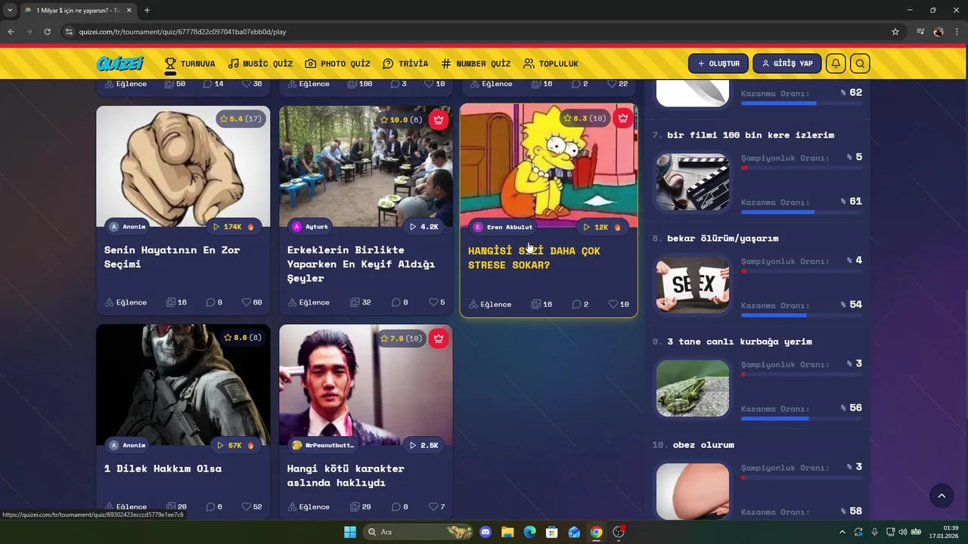
Task: Open comments on Hangisi Sizi Daha Çok card
Action: [580, 304]
